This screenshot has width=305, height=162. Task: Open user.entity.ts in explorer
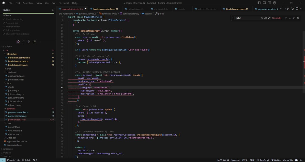point(27,127)
